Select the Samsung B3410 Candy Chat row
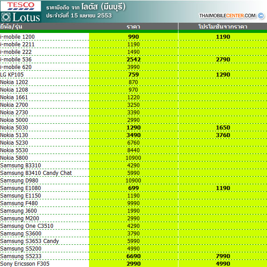This screenshot has height=267, width=267. 36,173
